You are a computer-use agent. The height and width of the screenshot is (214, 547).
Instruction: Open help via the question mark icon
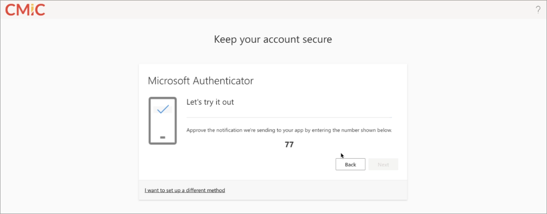coord(538,10)
